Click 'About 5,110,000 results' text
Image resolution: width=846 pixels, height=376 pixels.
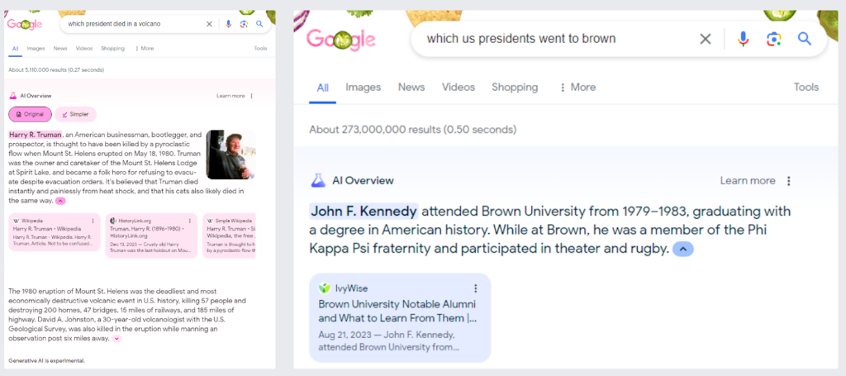pos(56,69)
